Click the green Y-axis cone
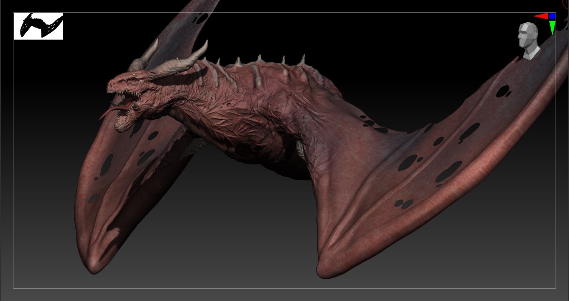The width and height of the screenshot is (569, 301). tap(552, 28)
